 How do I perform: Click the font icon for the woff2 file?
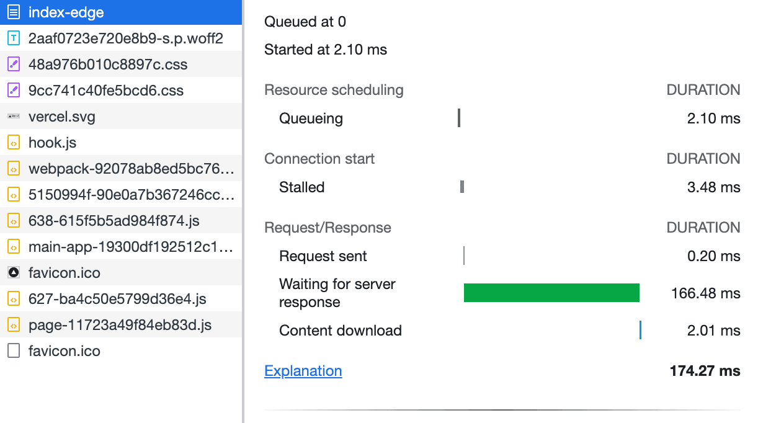pos(13,38)
